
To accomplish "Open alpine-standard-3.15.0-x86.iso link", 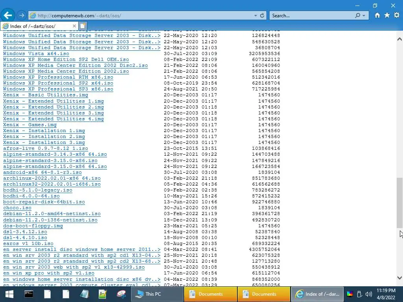I will (50, 160).
